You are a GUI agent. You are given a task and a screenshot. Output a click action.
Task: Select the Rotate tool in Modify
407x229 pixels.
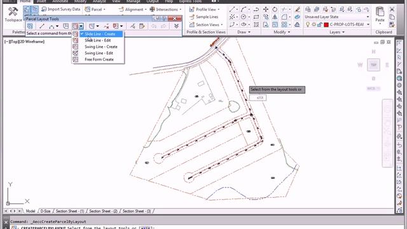pos(275,10)
